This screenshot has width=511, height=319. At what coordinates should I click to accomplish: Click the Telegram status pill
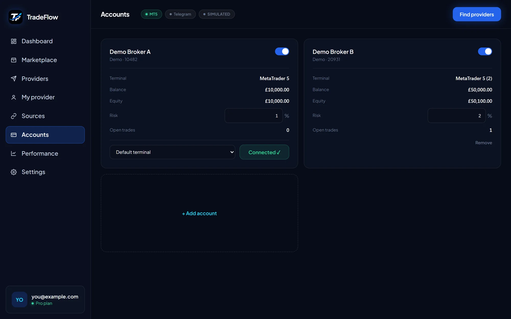(180, 14)
